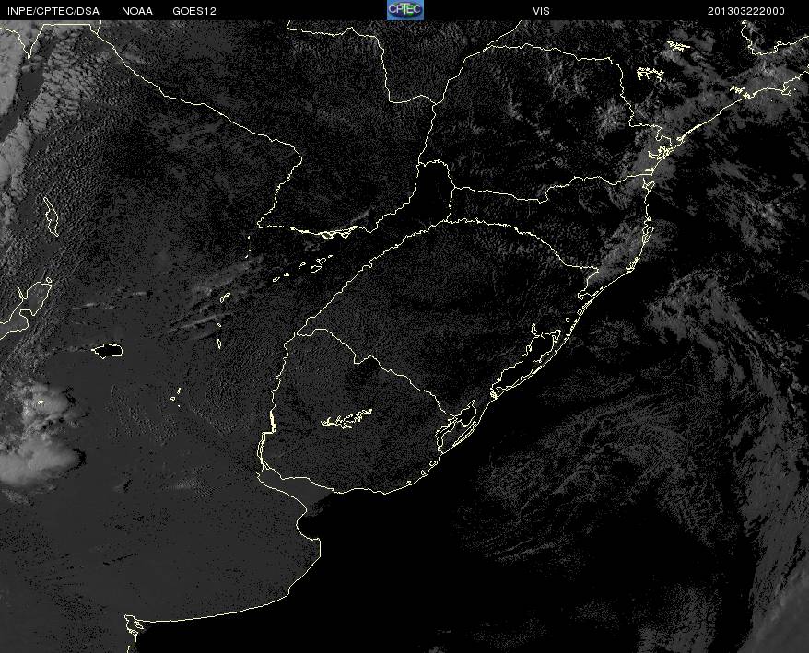The image size is (809, 653).
Task: Click the NOAA label in the header
Action: (x=137, y=11)
